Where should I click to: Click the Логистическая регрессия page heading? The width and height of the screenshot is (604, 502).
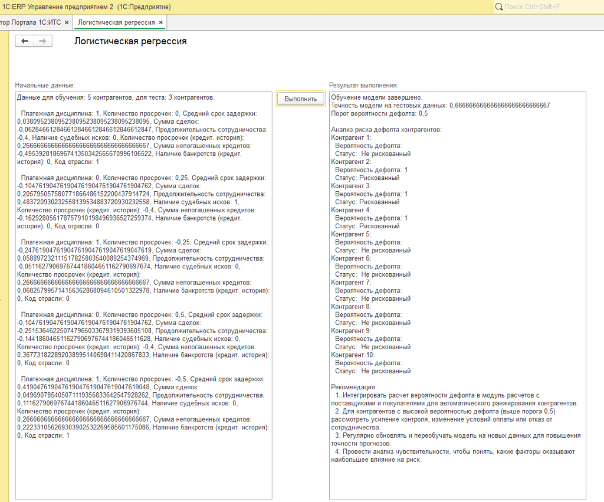tap(130, 41)
